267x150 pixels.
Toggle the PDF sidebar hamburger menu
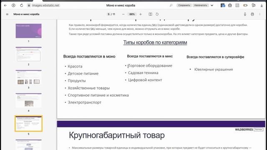click(x=7, y=14)
